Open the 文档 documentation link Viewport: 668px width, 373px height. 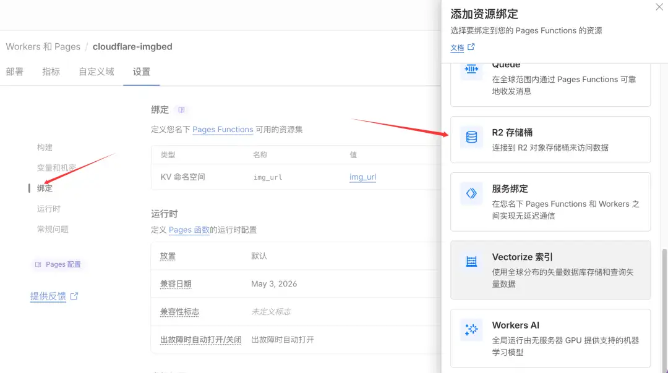(457, 48)
